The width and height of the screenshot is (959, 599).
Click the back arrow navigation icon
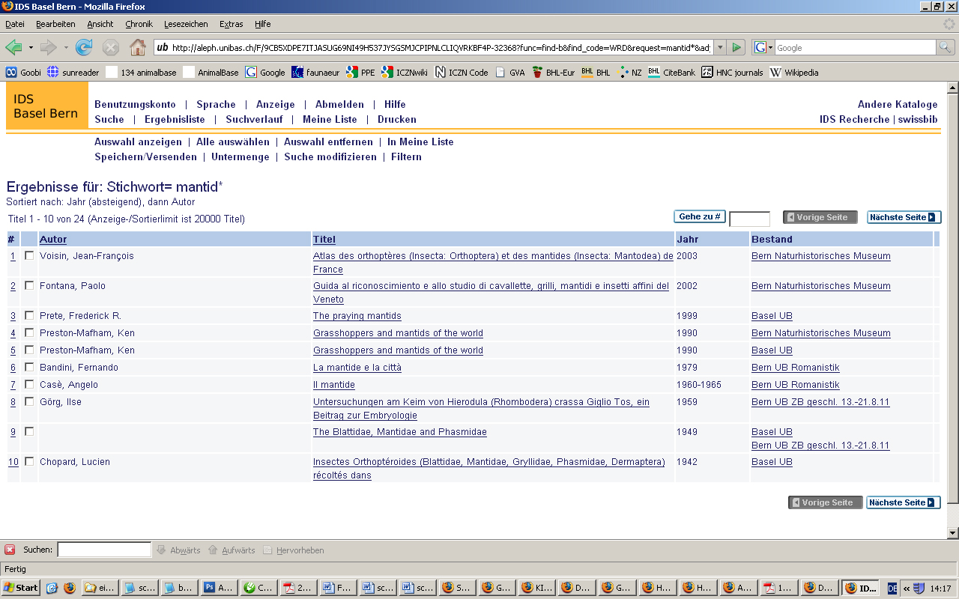pos(13,48)
